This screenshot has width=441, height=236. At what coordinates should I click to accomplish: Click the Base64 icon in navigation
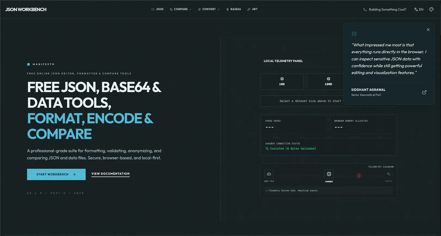pos(228,9)
